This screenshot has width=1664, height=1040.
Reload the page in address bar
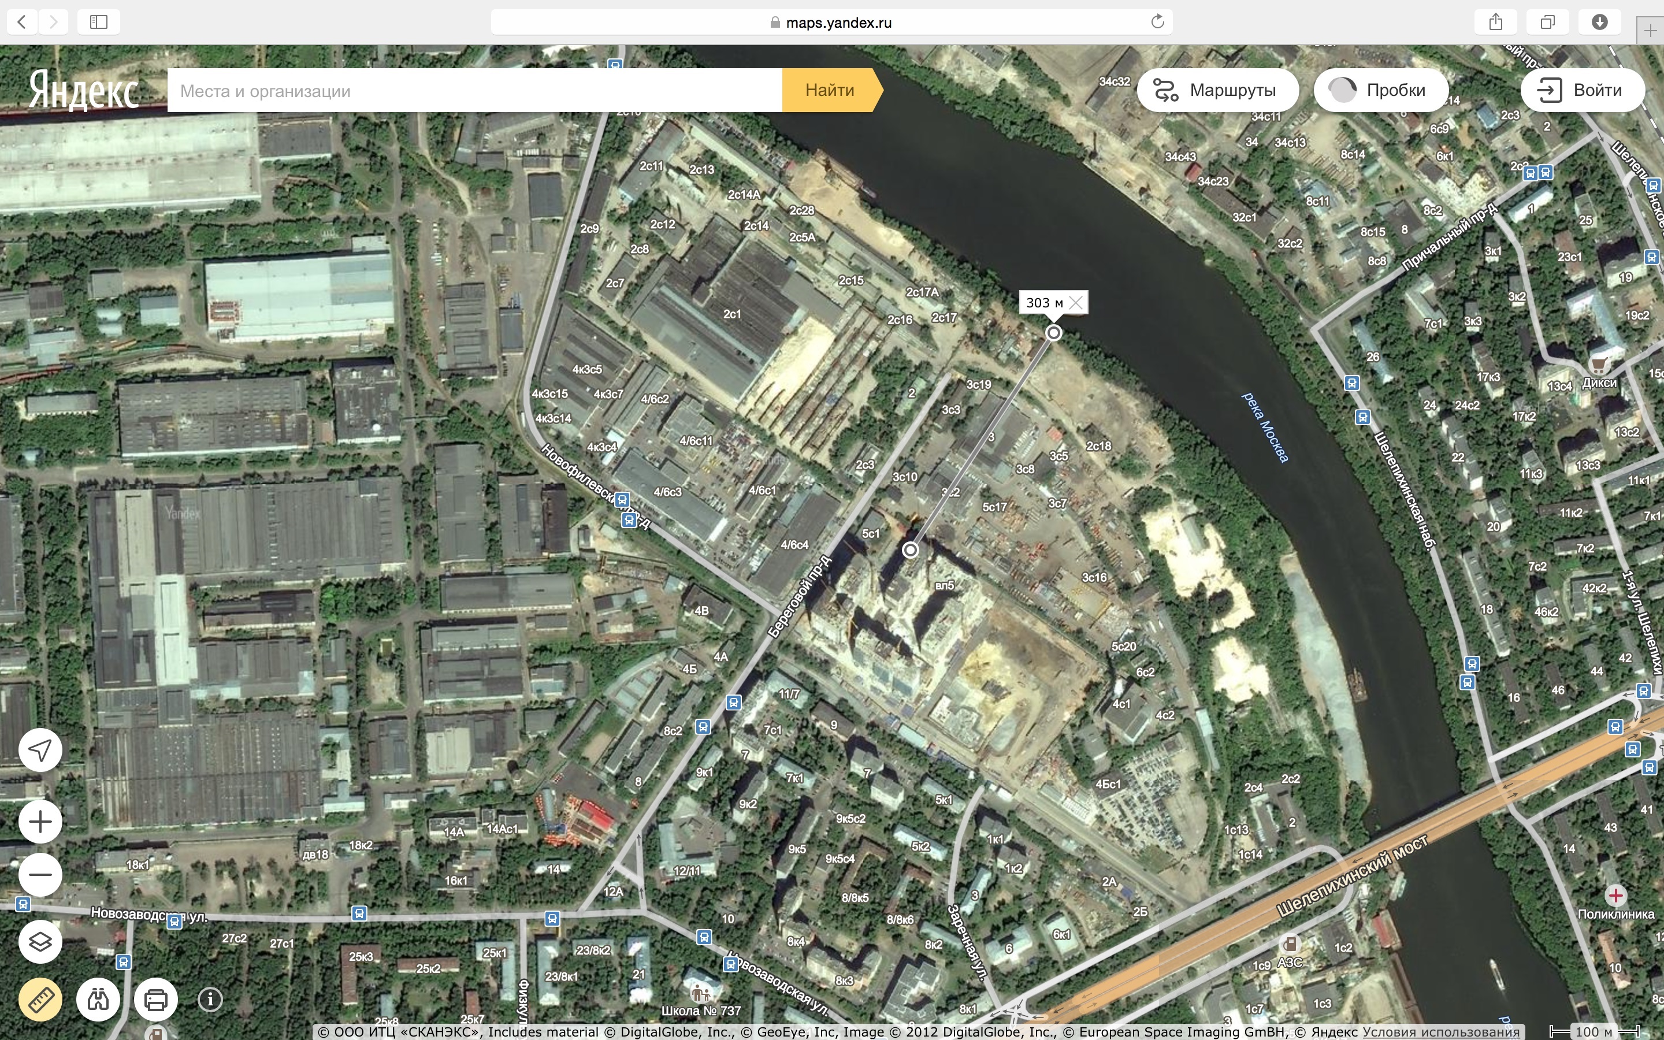(1157, 22)
